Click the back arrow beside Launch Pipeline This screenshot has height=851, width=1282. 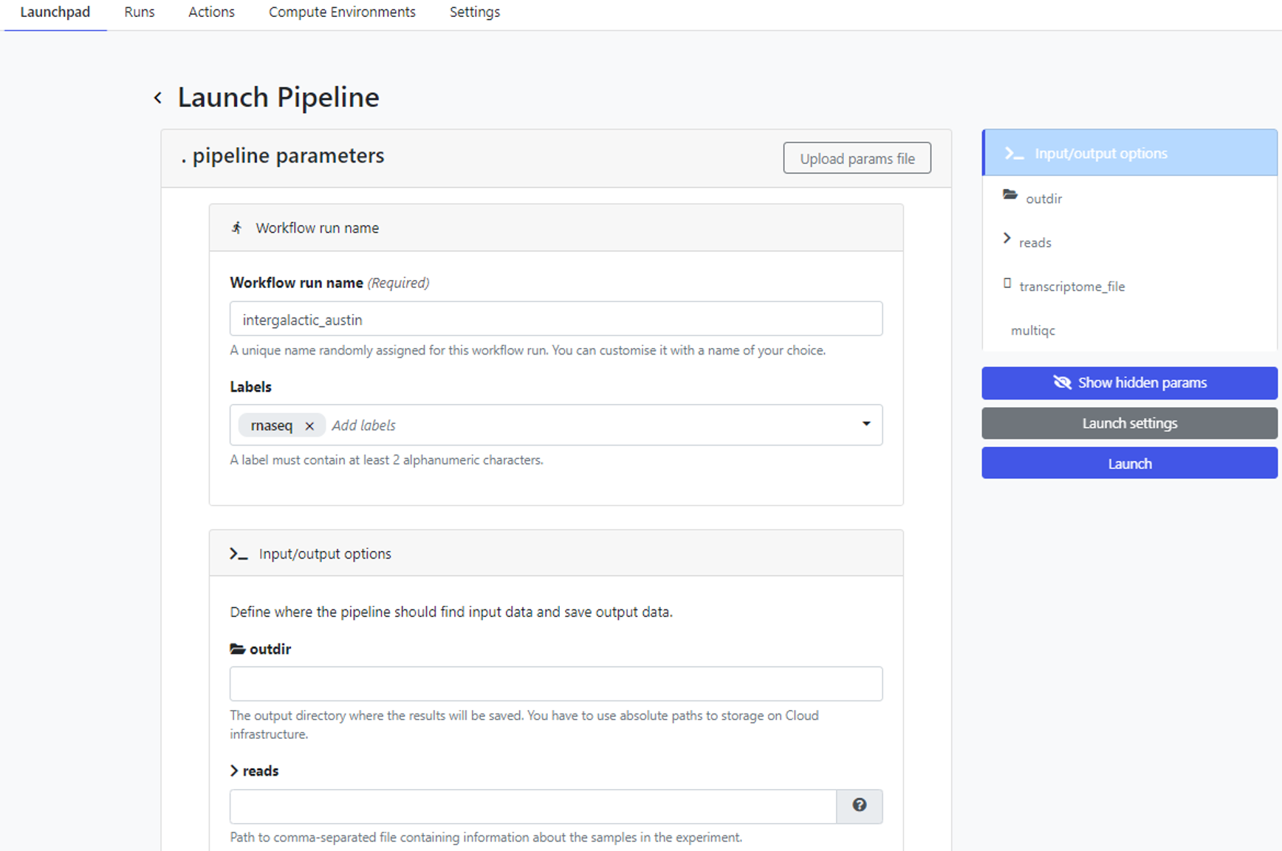[x=157, y=98]
